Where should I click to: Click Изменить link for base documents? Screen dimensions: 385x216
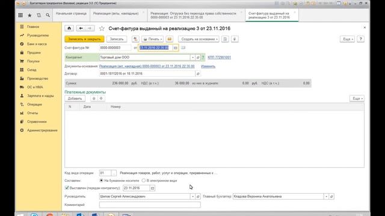coord(208,66)
